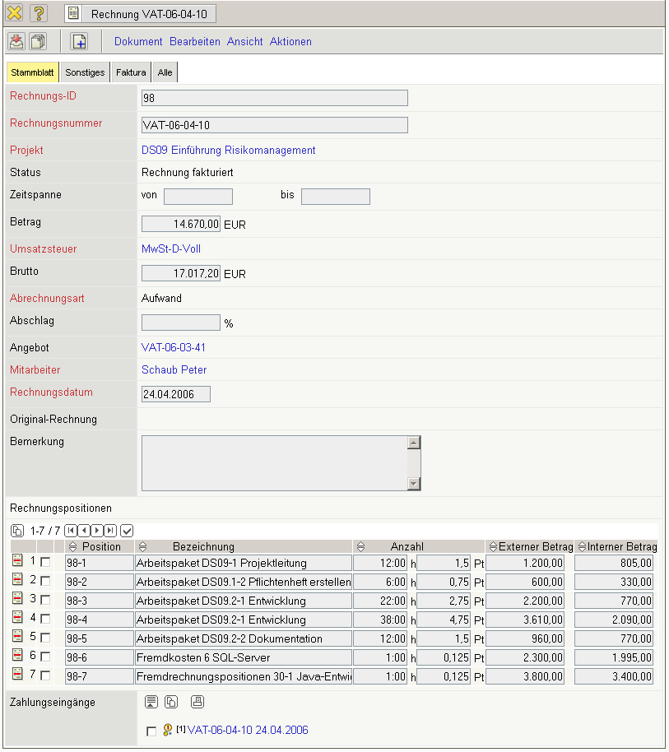The width and height of the screenshot is (669, 752).
Task: Open project link DS09 Einführung Risikomanagement
Action: (x=228, y=151)
